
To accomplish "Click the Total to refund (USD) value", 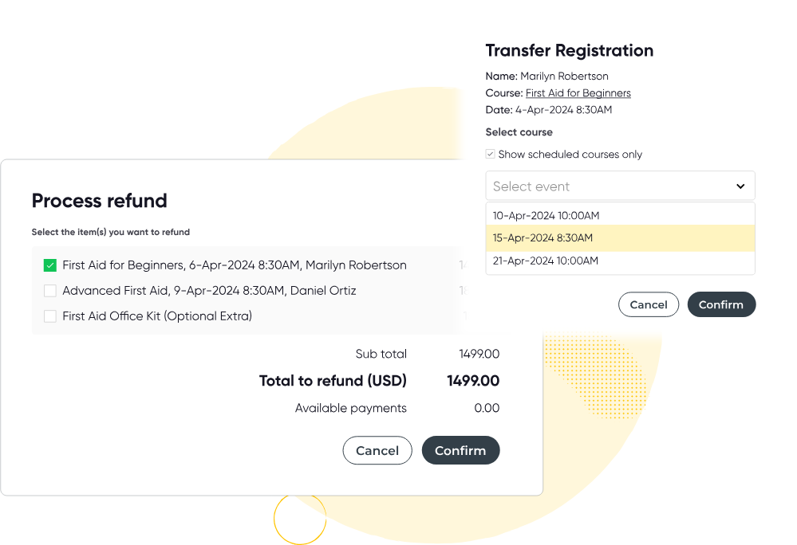I will tap(473, 381).
